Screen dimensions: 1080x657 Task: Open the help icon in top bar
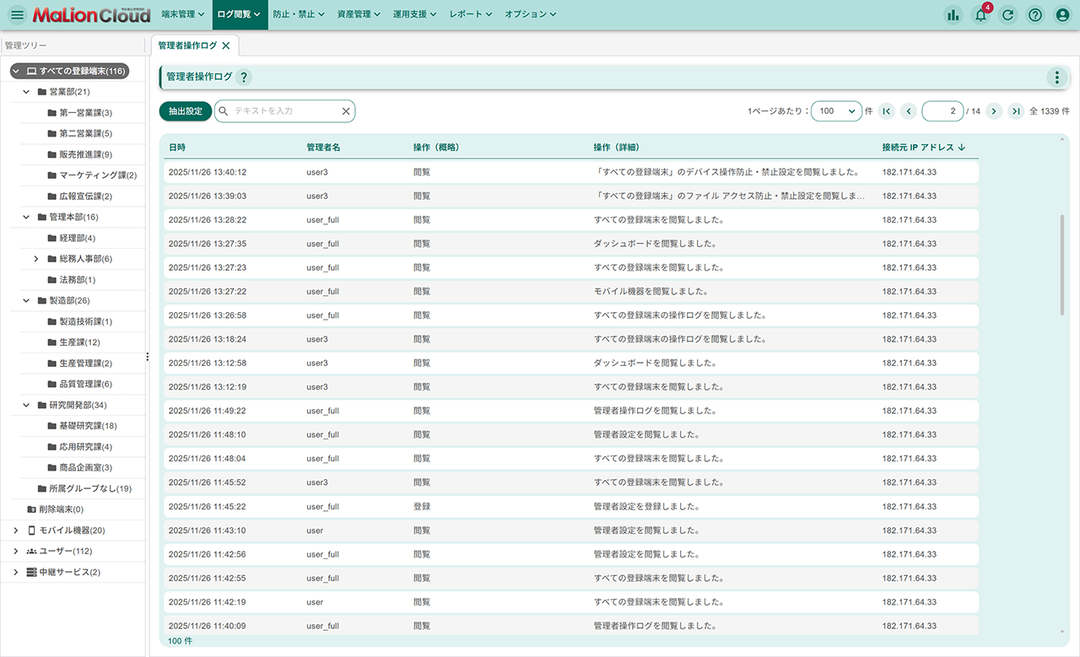(1035, 14)
